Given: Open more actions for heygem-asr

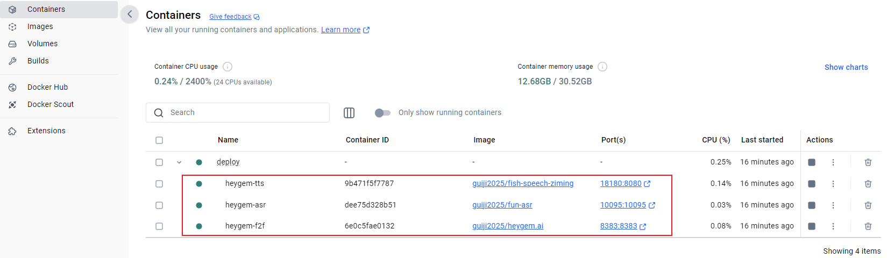Looking at the screenshot, I should [833, 205].
